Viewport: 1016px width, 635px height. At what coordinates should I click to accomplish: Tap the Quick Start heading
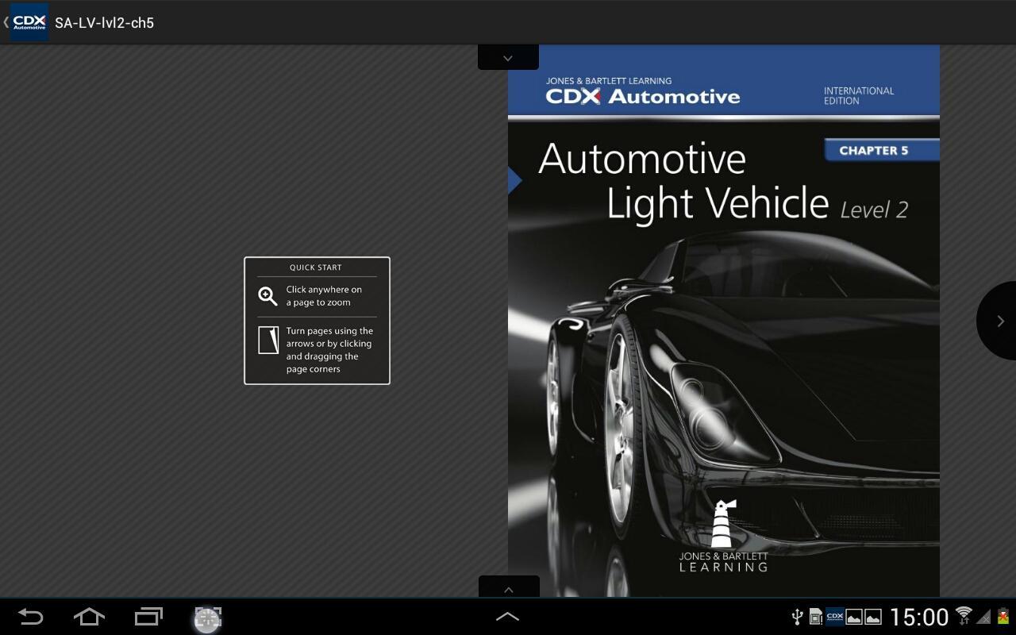(x=316, y=267)
